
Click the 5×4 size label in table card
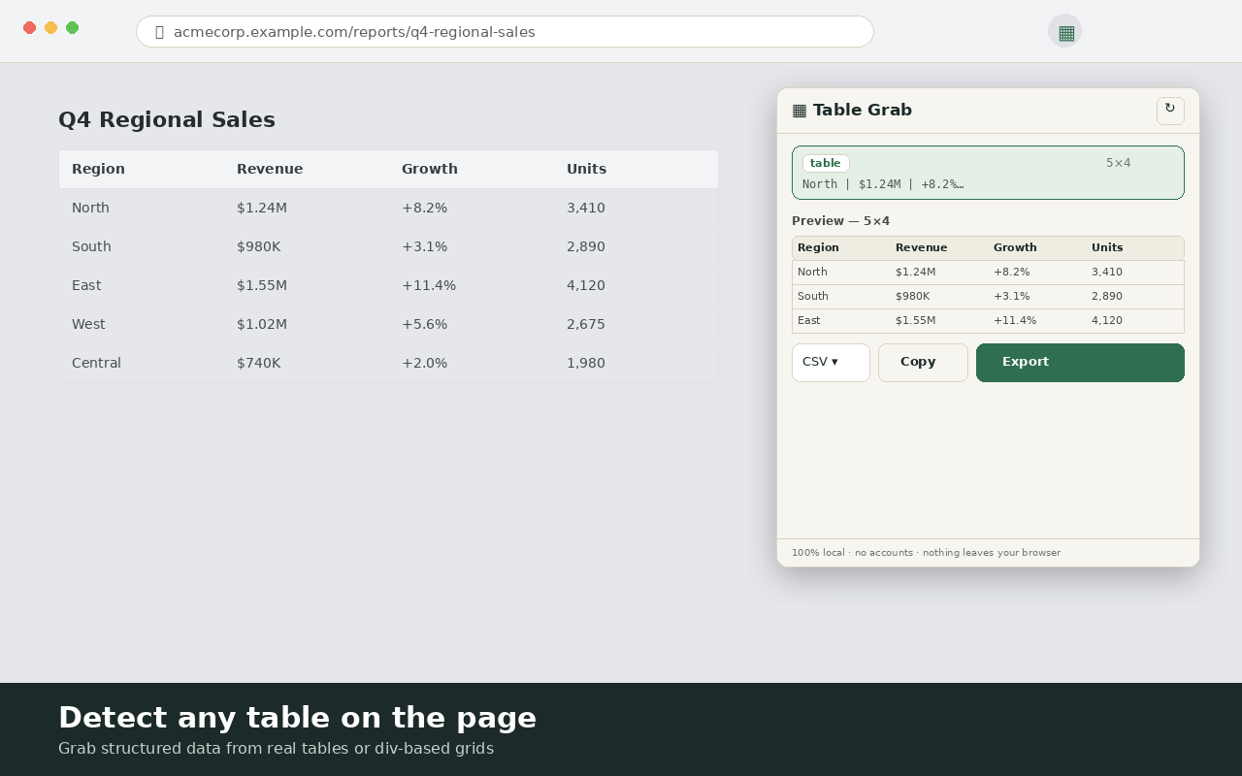click(1119, 163)
